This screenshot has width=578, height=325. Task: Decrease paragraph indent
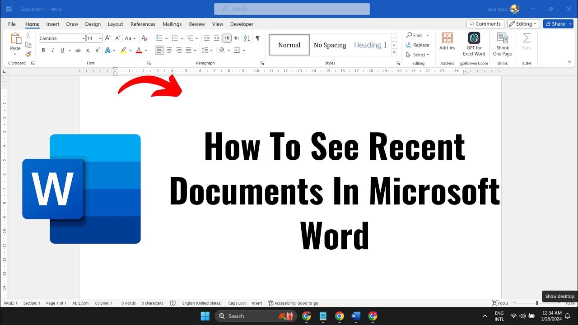click(x=207, y=38)
